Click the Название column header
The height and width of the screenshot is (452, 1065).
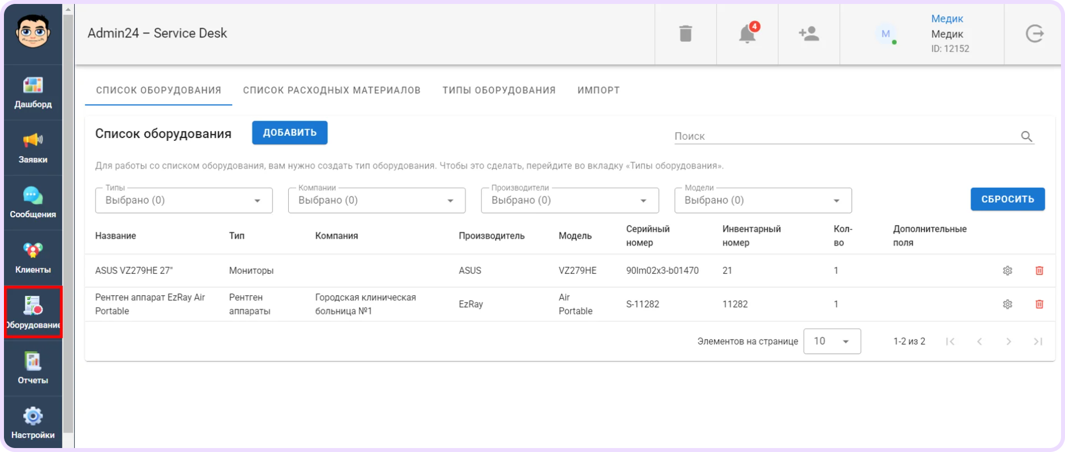tap(116, 236)
